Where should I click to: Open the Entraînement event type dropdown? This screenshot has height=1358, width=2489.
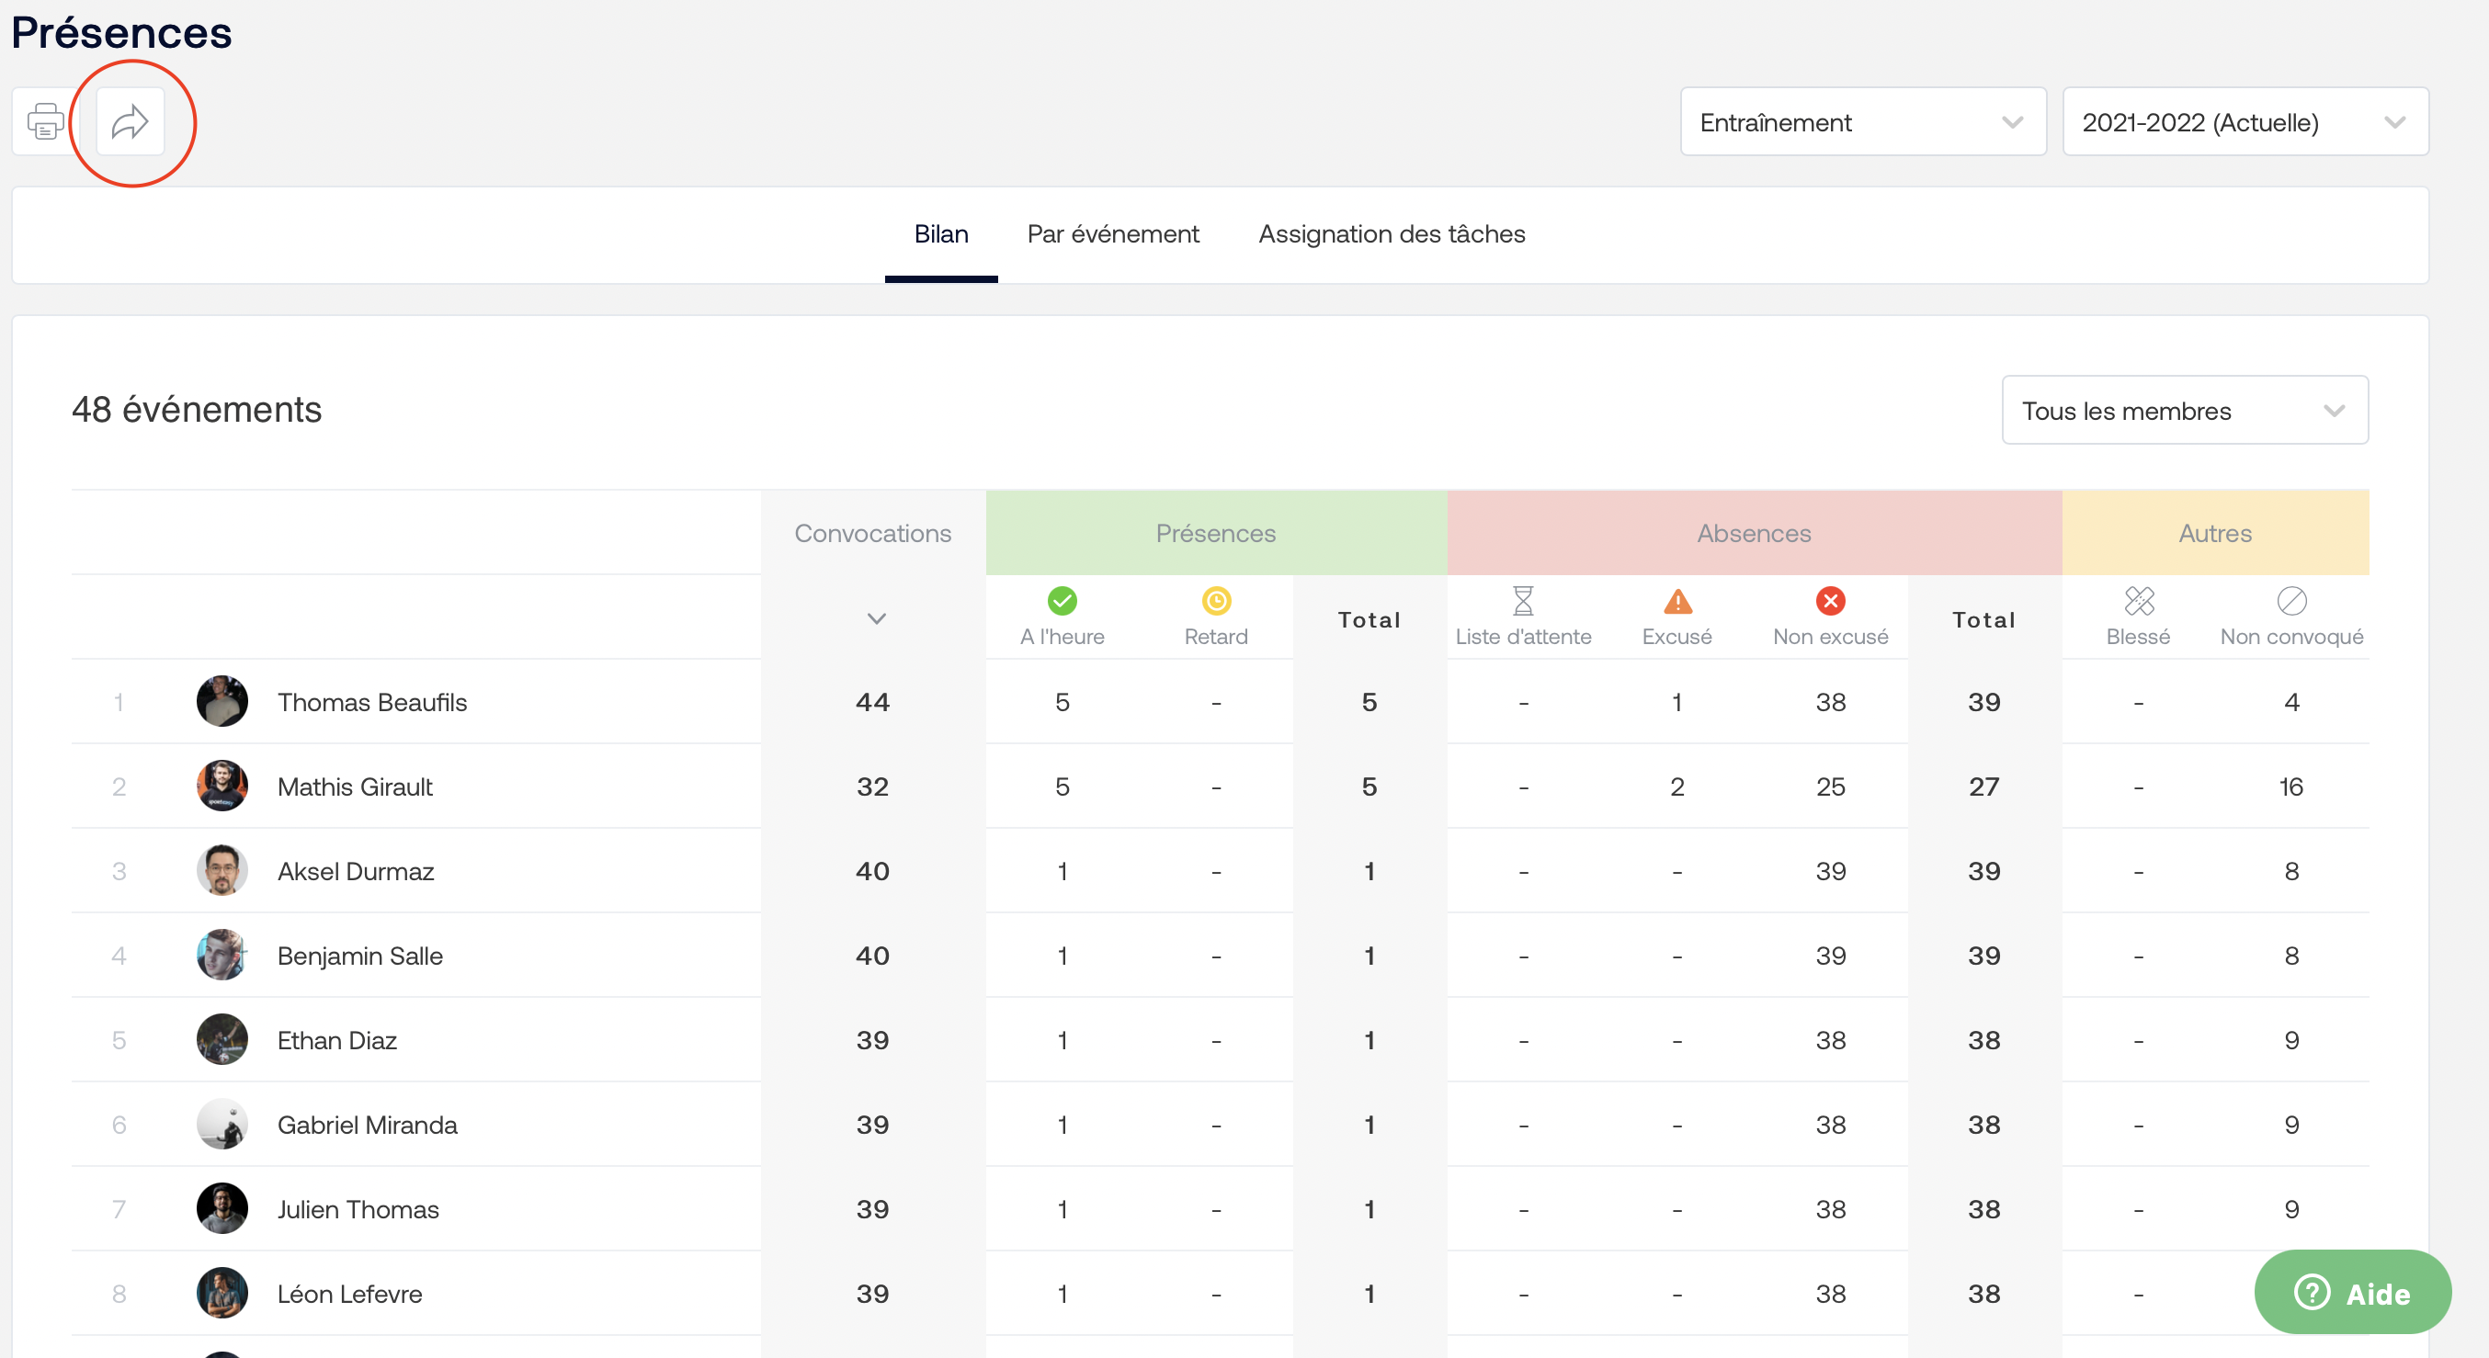[1863, 121]
